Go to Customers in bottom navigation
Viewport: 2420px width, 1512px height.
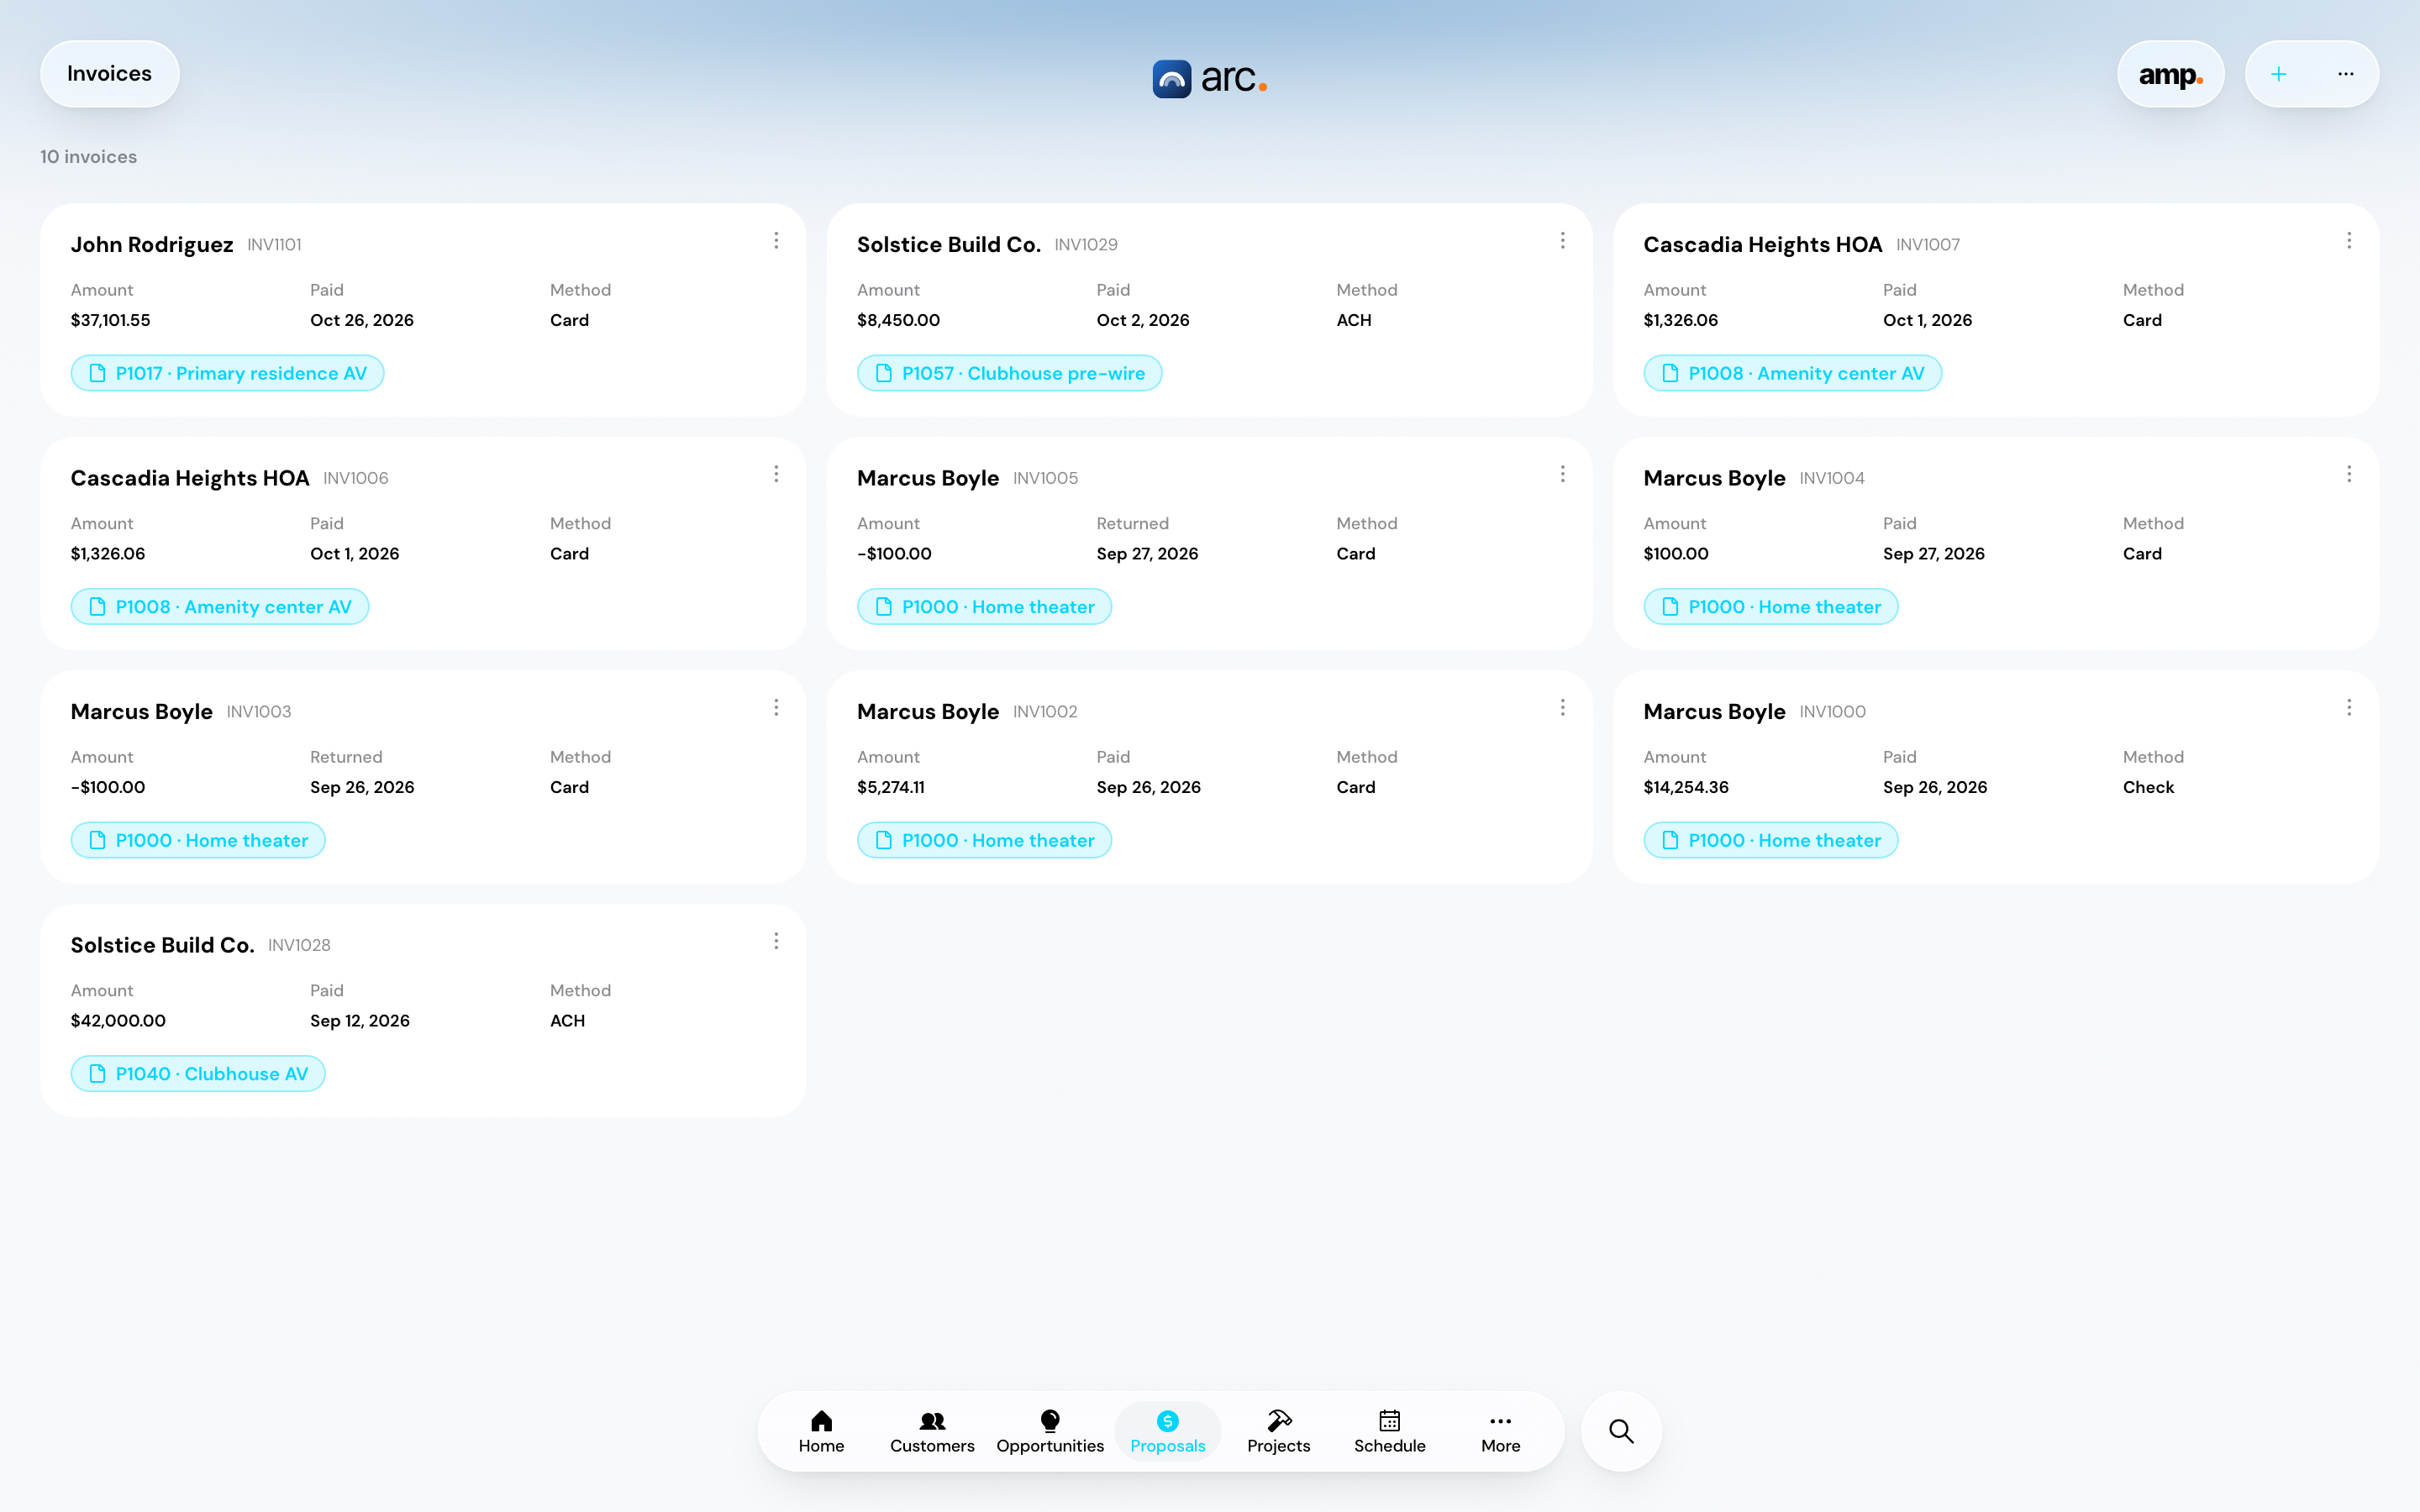pos(932,1431)
